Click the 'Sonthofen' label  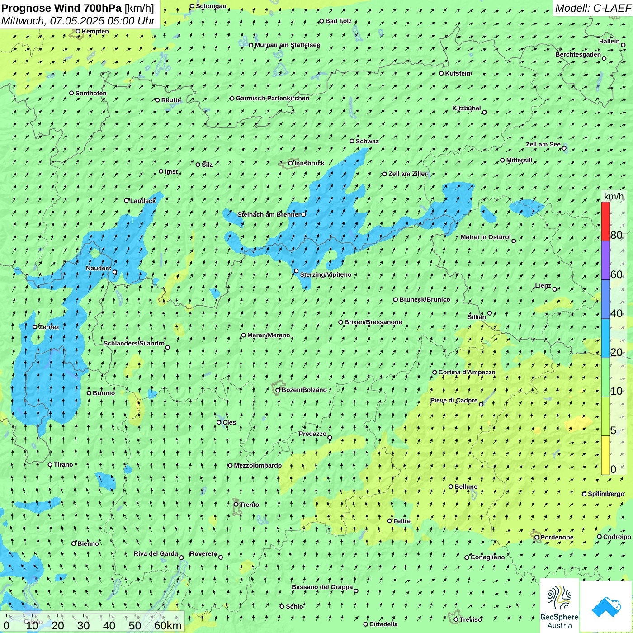91,93
